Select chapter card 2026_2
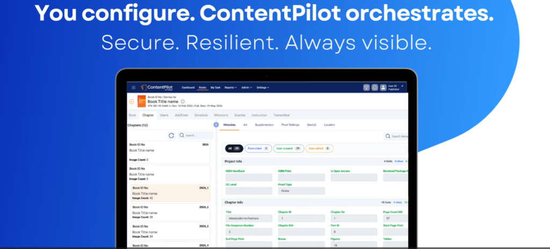The image size is (550, 249). [x=170, y=212]
